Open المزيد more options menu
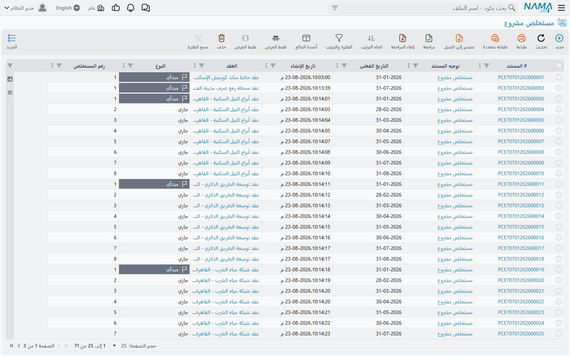Screen dimensions: 570x356 click(12, 42)
